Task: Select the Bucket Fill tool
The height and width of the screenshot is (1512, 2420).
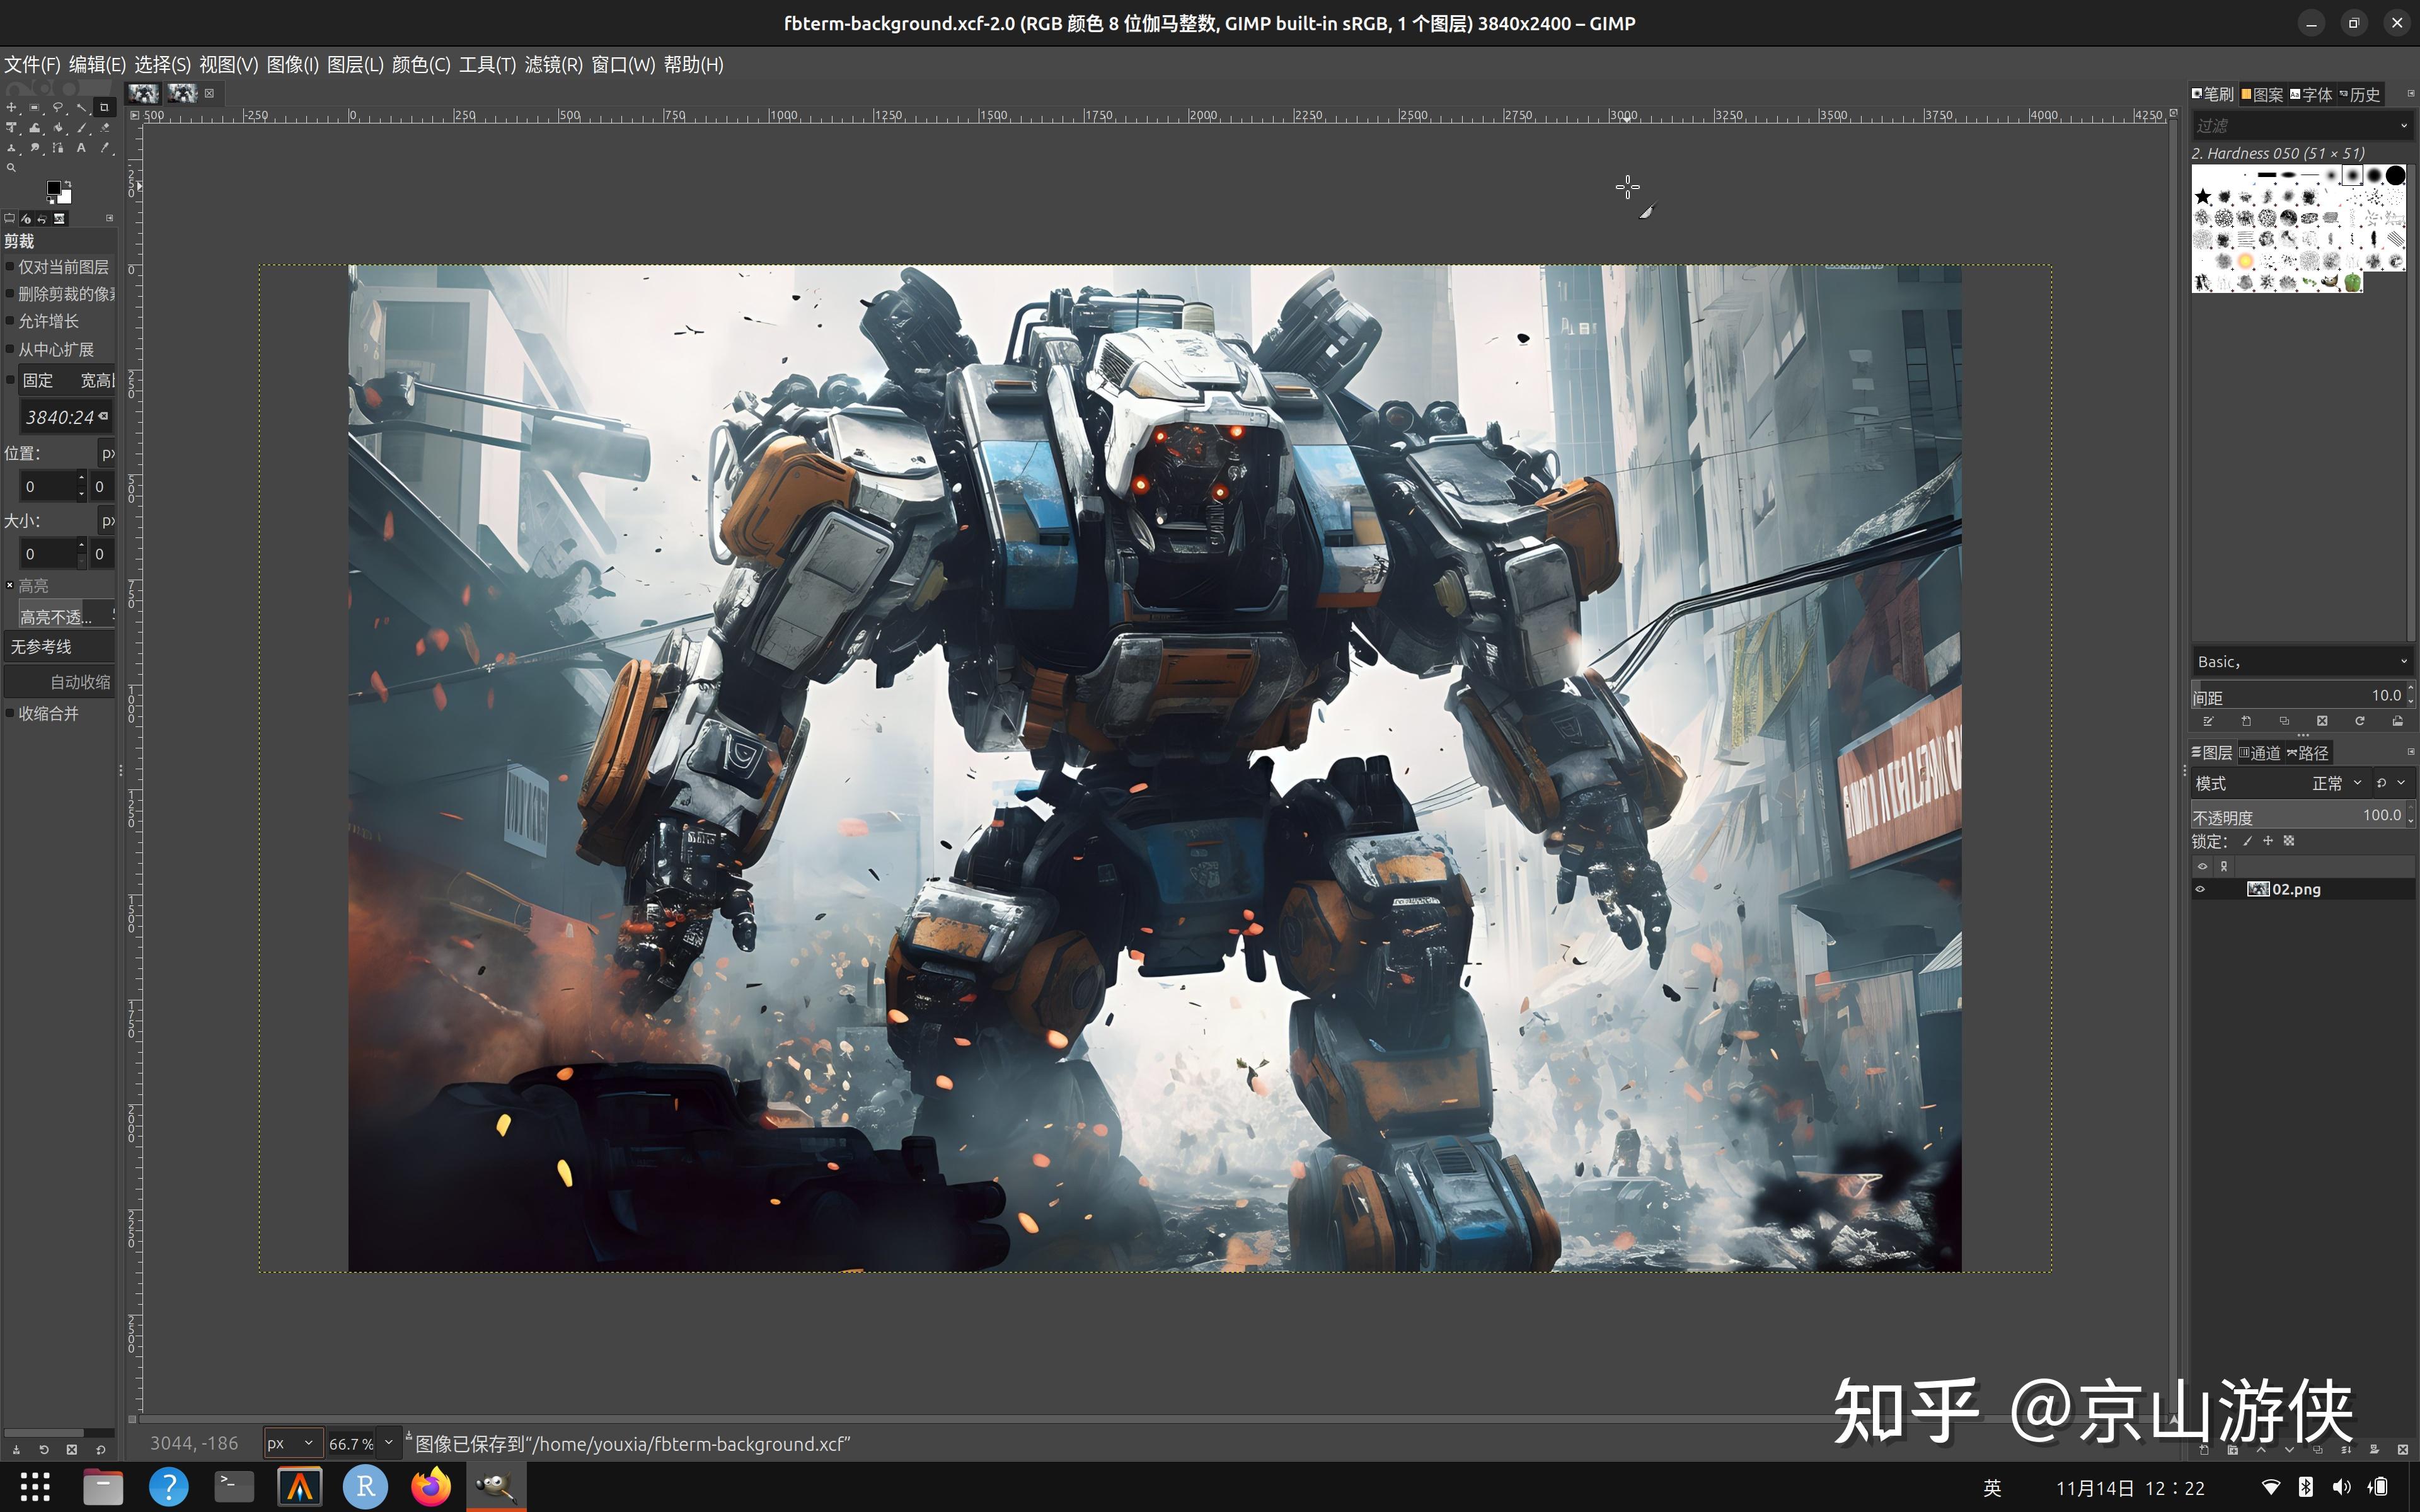Action: tap(58, 127)
